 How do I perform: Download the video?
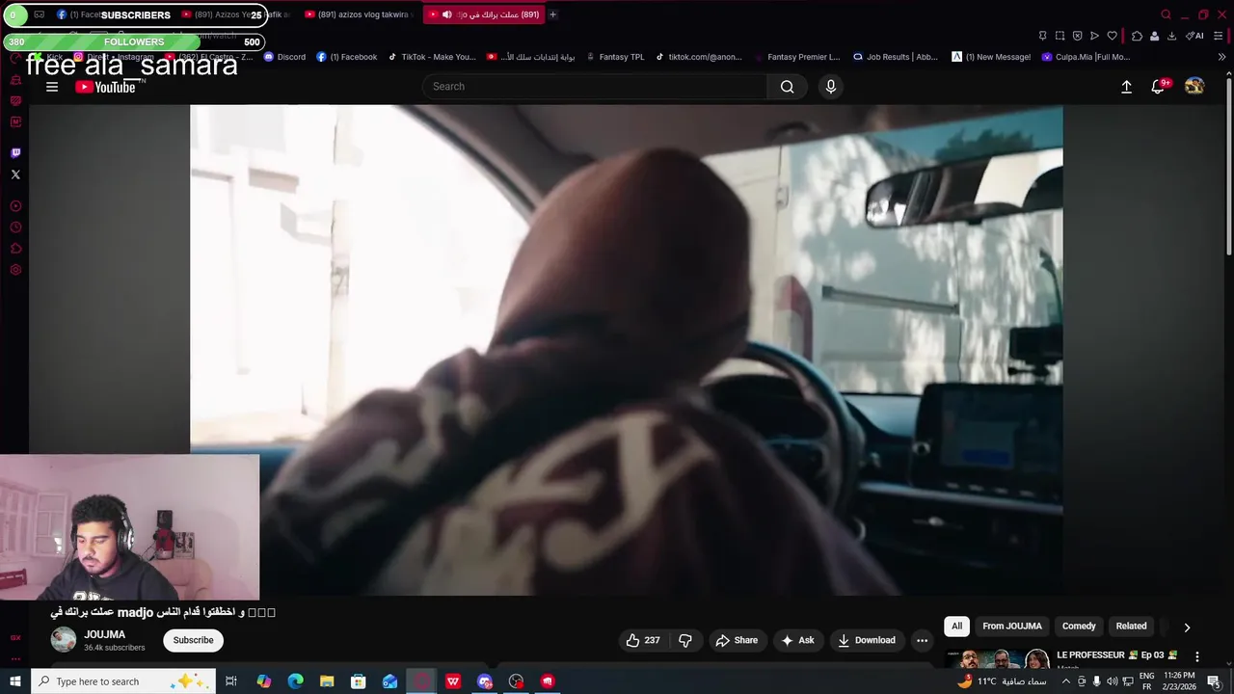click(x=866, y=640)
